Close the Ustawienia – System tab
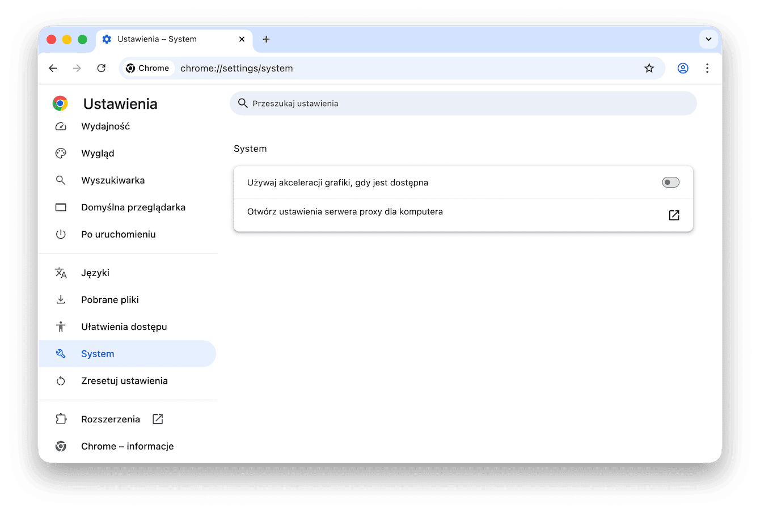The height and width of the screenshot is (513, 760). 242,39
